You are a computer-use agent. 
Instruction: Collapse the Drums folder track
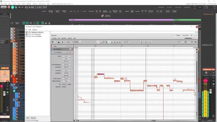tap(11, 40)
